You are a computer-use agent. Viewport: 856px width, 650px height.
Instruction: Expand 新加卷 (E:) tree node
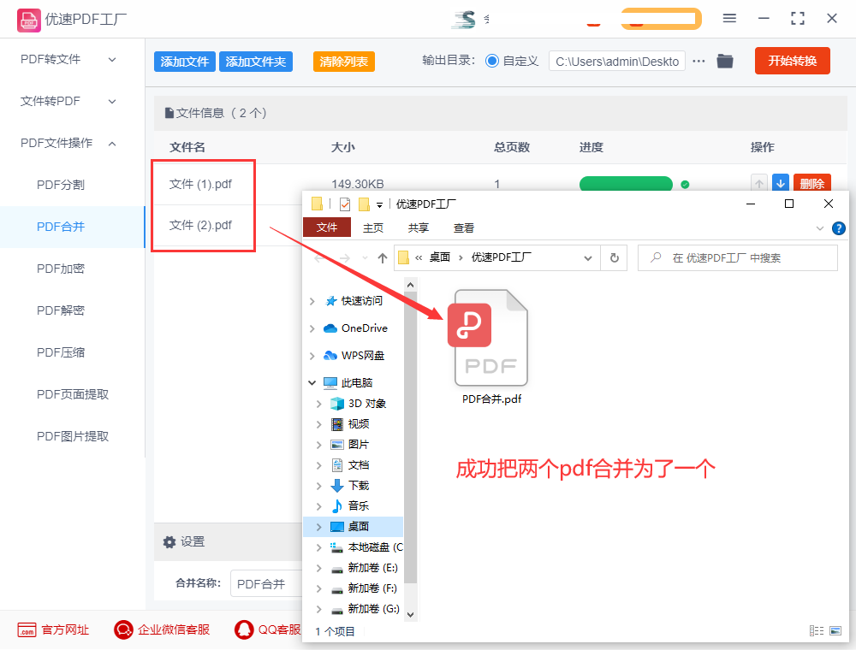click(x=318, y=568)
